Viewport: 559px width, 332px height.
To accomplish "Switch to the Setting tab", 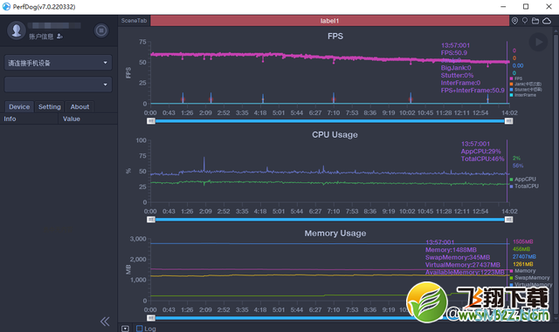I will (50, 107).
